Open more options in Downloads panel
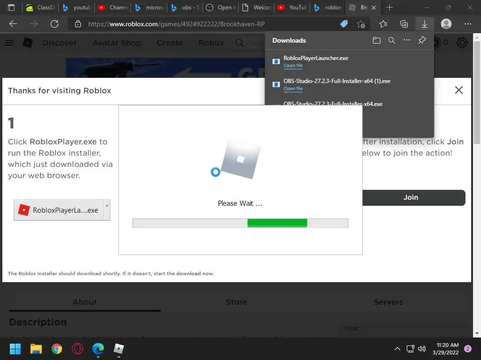 tap(406, 40)
